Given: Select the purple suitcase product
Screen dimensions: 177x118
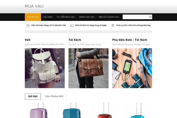Looking at the screenshot, I should click(39, 110).
